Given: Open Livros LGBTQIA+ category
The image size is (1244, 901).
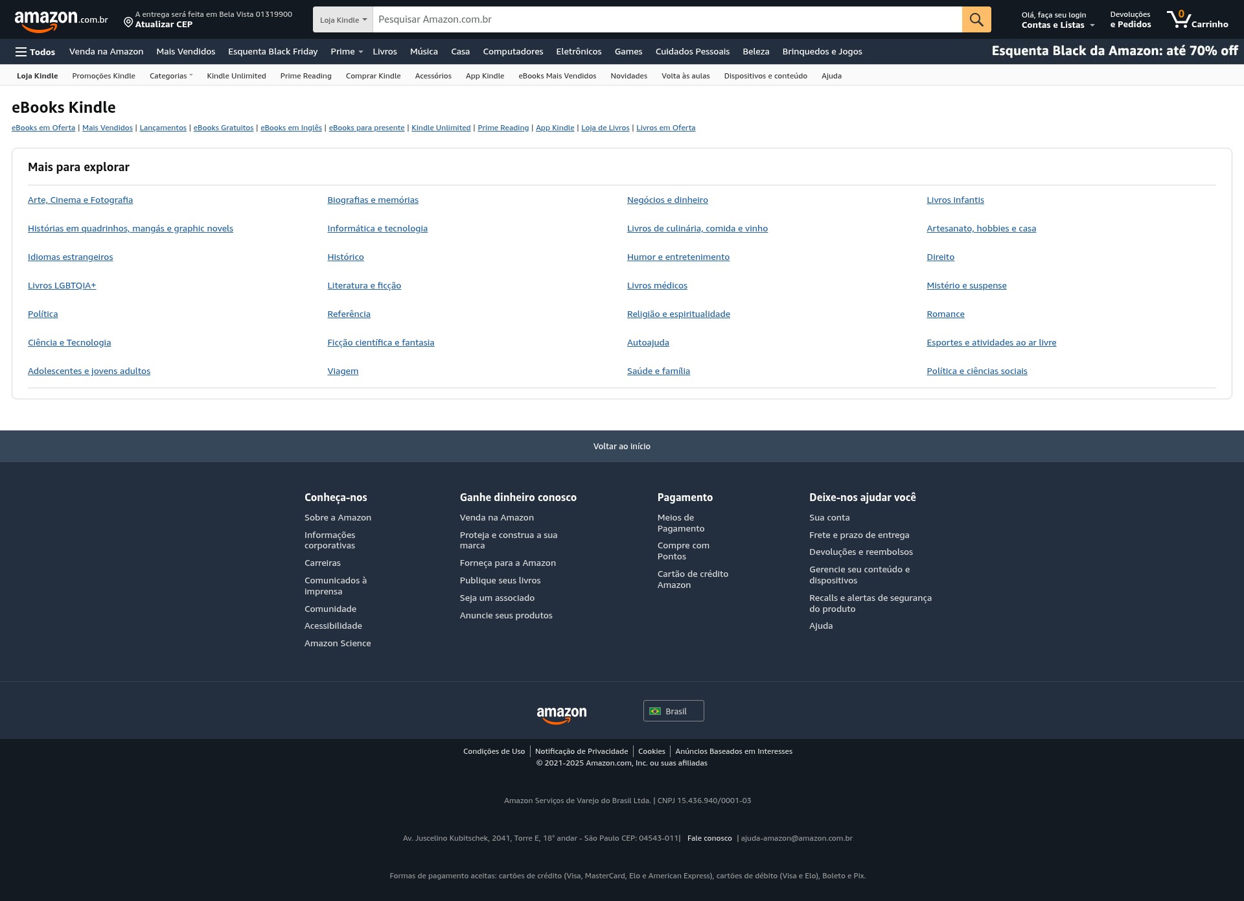Looking at the screenshot, I should (x=62, y=286).
